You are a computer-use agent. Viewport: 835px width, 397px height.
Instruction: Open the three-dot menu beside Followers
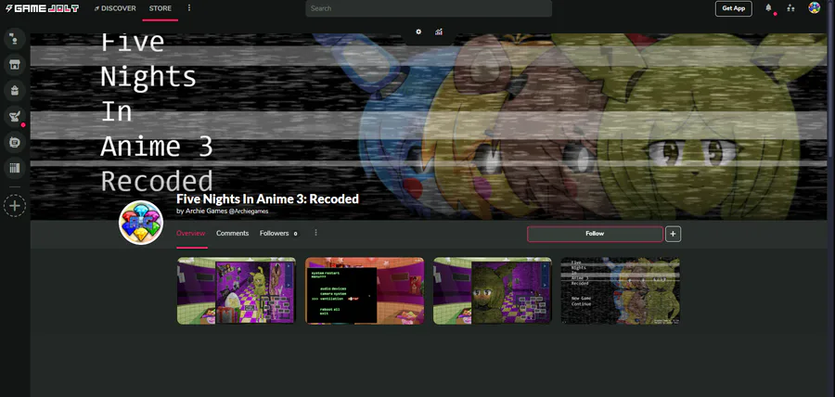click(315, 233)
